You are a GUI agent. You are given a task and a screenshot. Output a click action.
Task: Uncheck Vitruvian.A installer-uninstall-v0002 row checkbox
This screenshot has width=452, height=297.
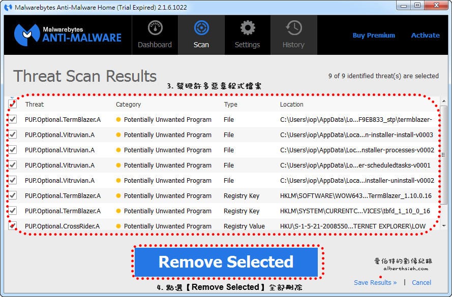tap(12, 180)
